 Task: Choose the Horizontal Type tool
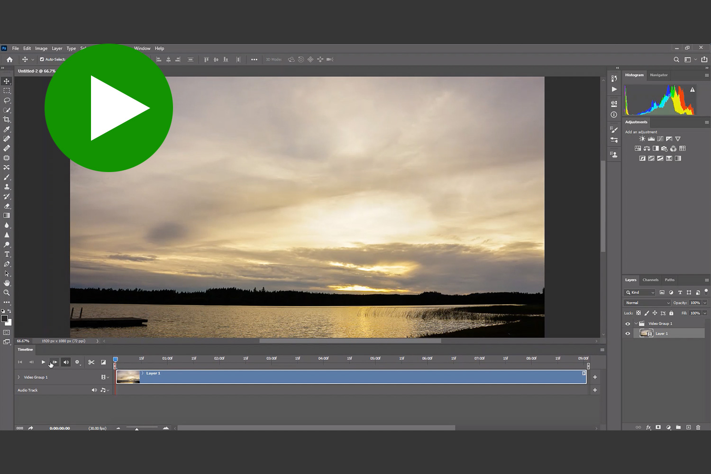click(7, 255)
